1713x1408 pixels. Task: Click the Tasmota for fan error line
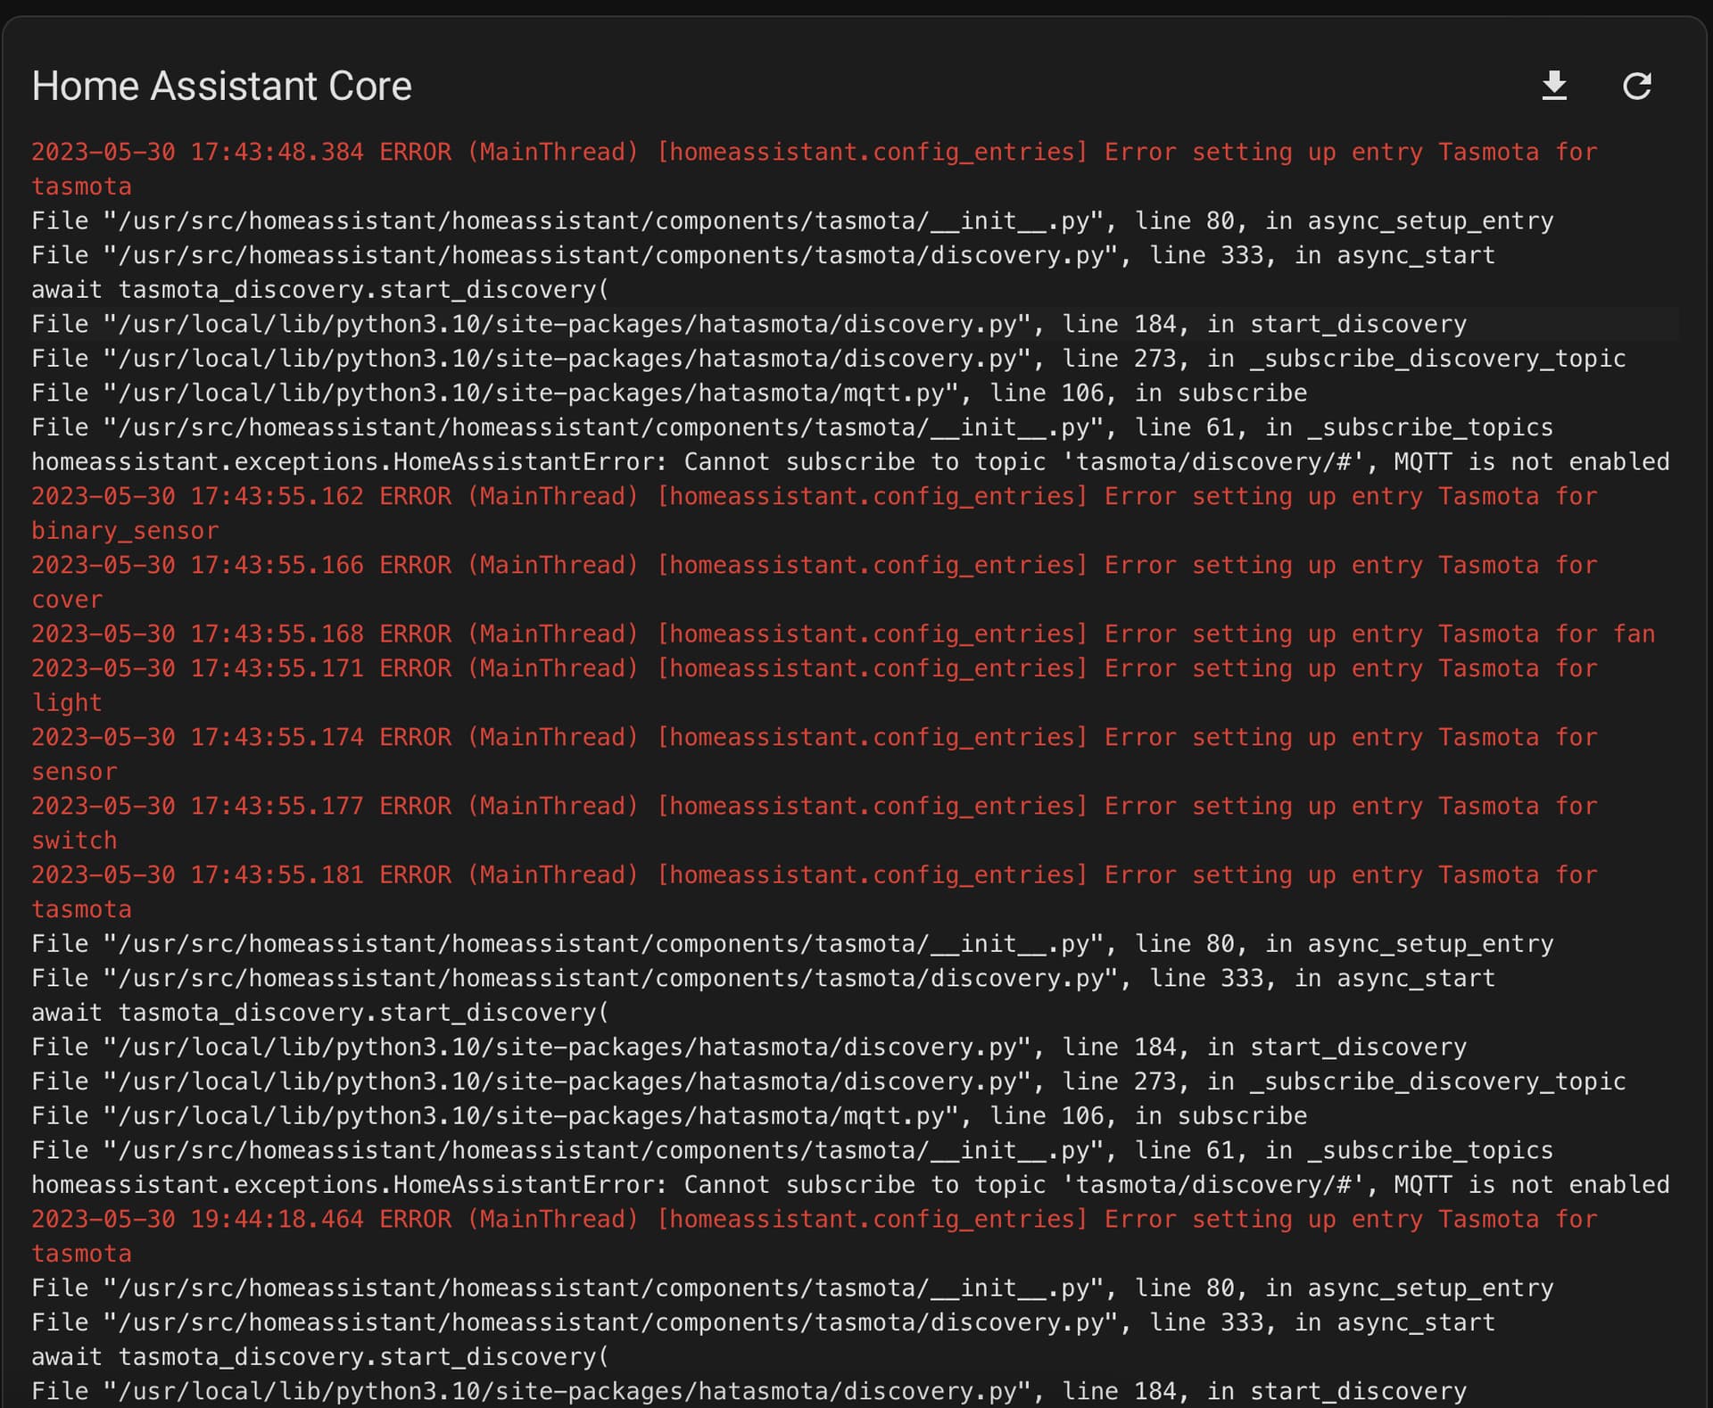(x=842, y=634)
